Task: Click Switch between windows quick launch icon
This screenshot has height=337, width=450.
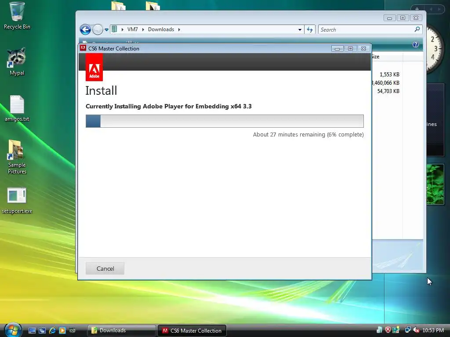Action: pos(42,330)
